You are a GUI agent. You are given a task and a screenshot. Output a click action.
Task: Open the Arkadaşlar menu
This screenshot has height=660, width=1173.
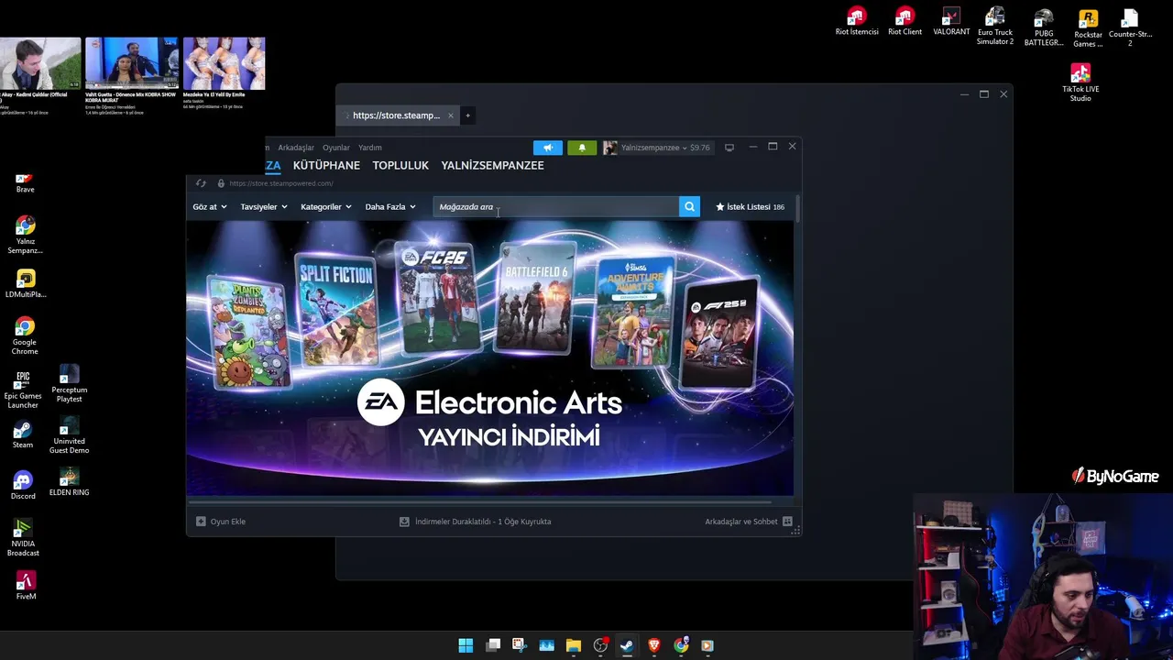(x=296, y=148)
